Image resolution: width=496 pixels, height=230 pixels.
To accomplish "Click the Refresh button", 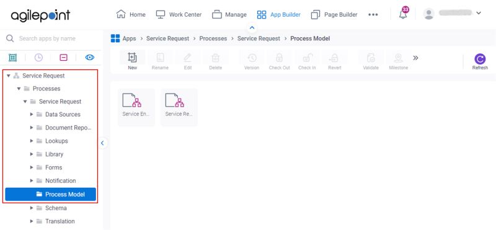I will (x=480, y=61).
